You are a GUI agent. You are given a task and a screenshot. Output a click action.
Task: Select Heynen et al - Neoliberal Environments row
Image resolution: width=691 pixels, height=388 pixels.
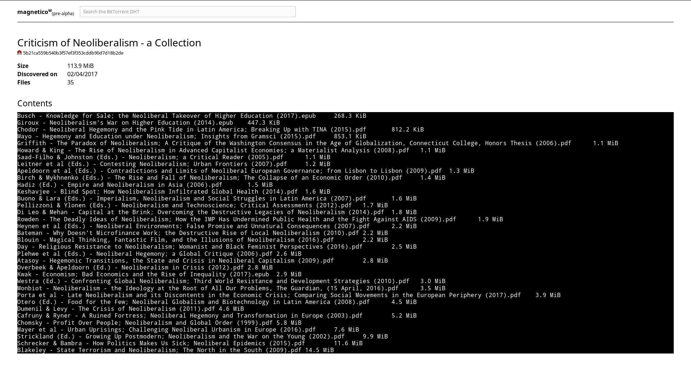(217, 226)
